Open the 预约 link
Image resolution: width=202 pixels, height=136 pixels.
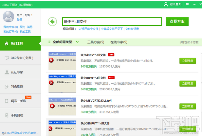pyautogui.click(x=22, y=27)
